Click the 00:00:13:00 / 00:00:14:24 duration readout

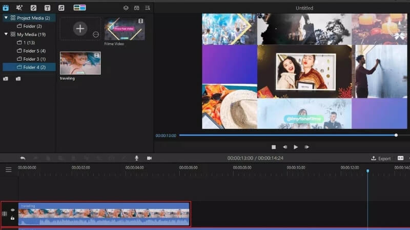click(x=255, y=158)
